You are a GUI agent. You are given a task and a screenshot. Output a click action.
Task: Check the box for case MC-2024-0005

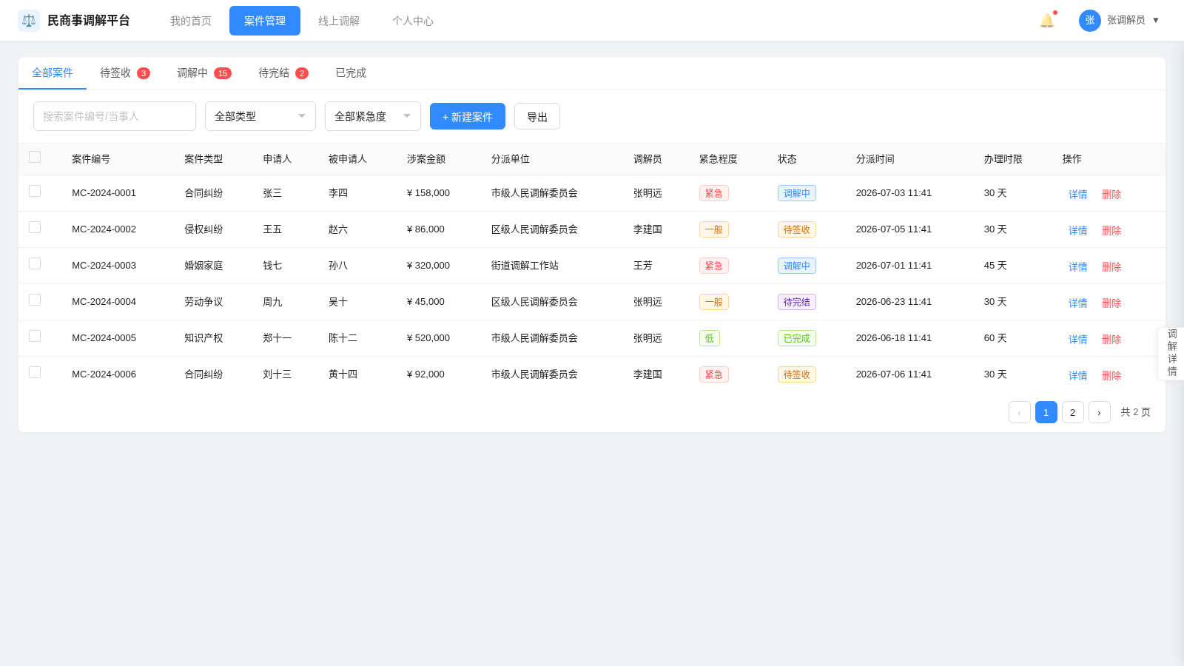point(35,336)
